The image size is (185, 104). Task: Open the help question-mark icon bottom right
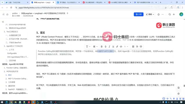pyautogui.click(x=179, y=94)
